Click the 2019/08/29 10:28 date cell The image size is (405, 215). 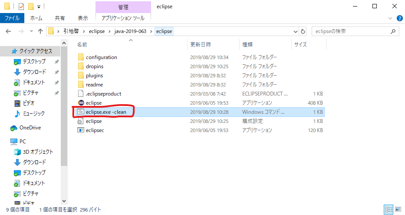point(209,112)
